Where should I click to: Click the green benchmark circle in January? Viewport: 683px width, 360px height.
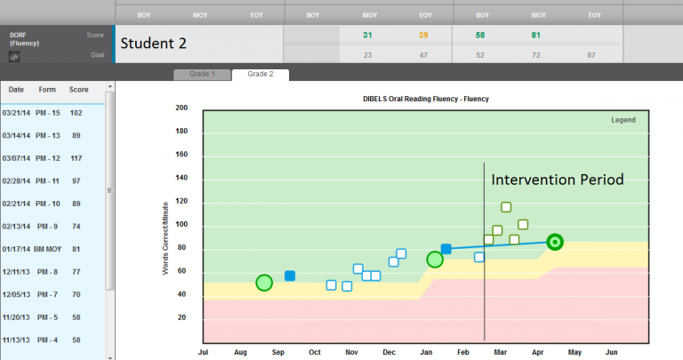[x=435, y=260]
